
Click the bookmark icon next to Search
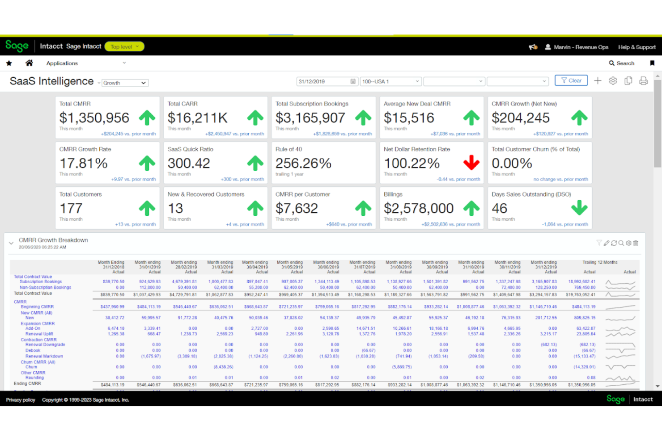652,63
